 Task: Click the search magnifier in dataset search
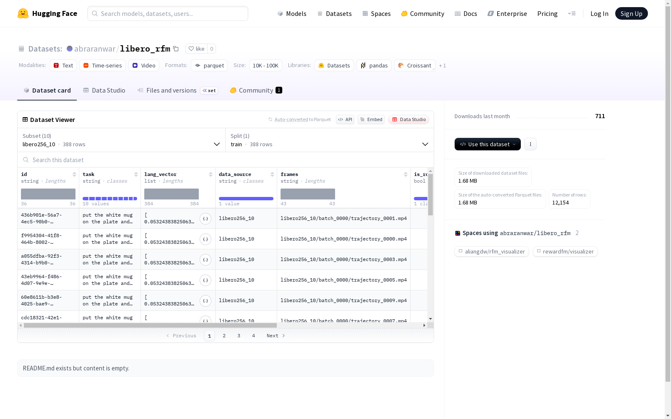pyautogui.click(x=26, y=160)
